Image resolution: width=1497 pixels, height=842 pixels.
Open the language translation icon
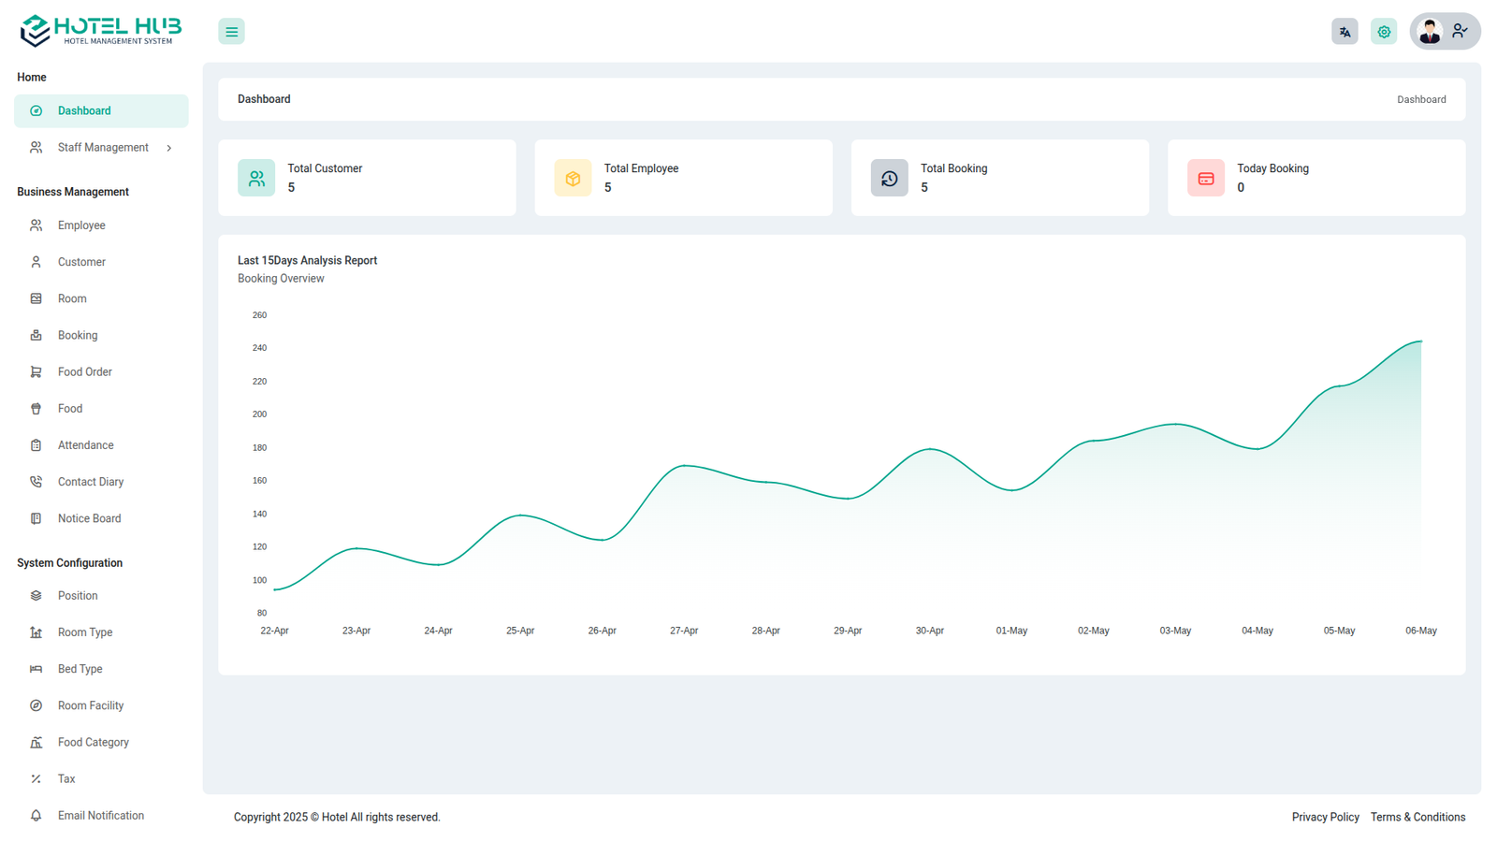[1344, 32]
